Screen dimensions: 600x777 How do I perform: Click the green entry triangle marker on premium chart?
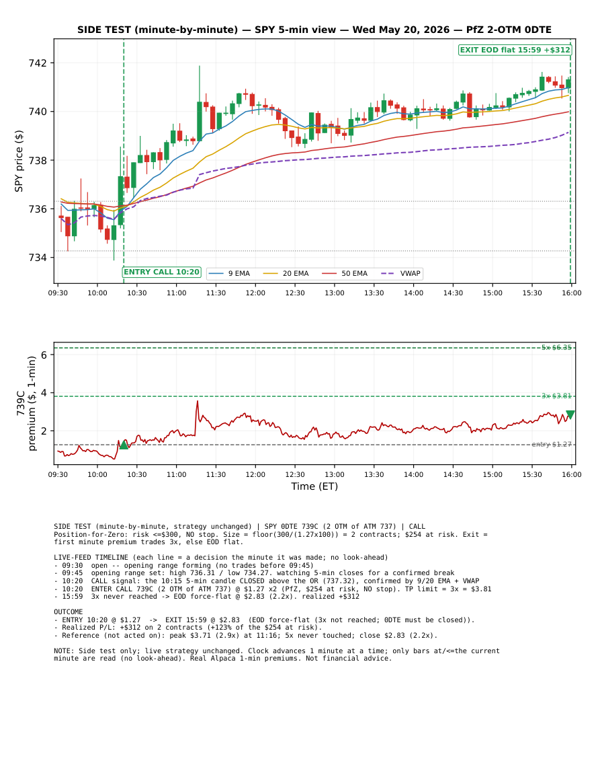(124, 445)
